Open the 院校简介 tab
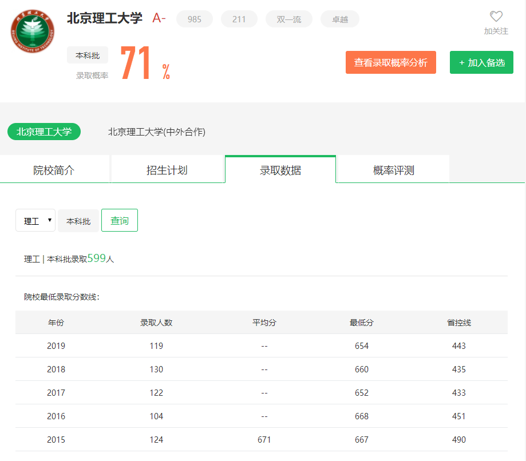The image size is (526, 461). click(x=55, y=170)
